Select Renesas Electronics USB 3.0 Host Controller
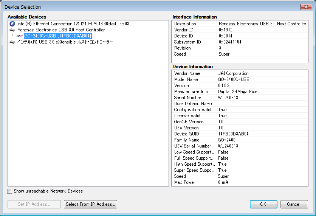316x216 pixels. click(x=61, y=30)
